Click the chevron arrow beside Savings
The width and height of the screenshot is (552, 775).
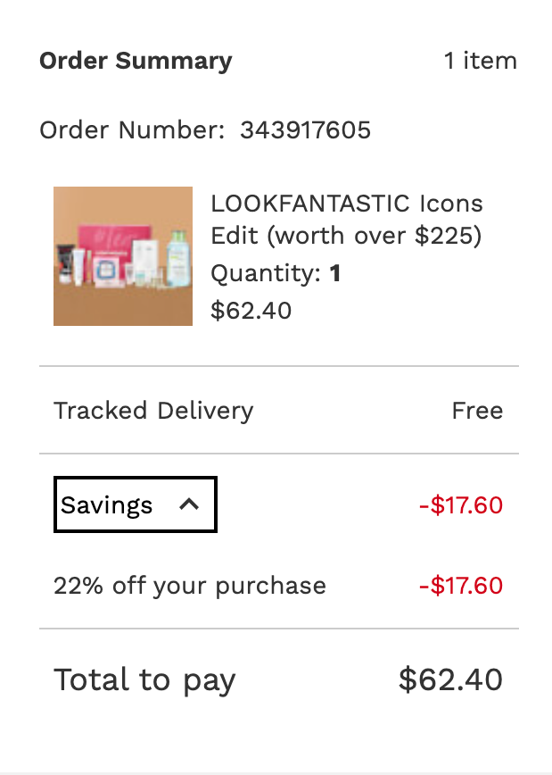pos(188,504)
